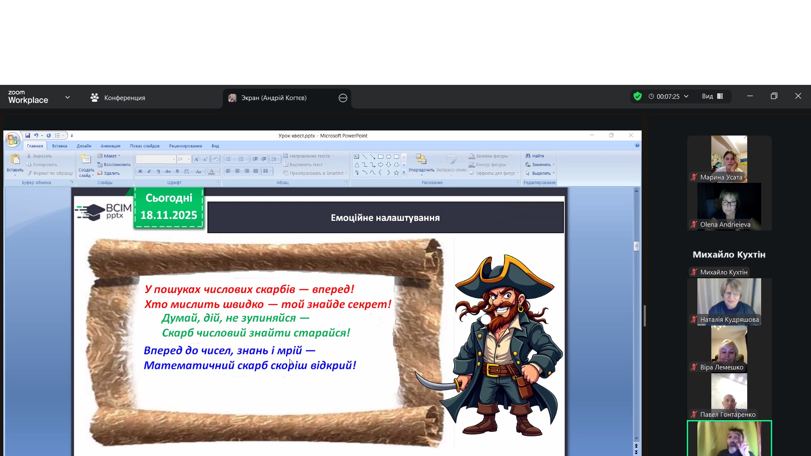Click the center text alignment icon
The image size is (811, 456).
pos(237,171)
